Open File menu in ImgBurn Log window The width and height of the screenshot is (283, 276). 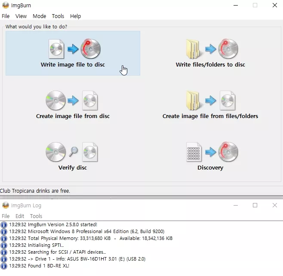(x=6, y=216)
